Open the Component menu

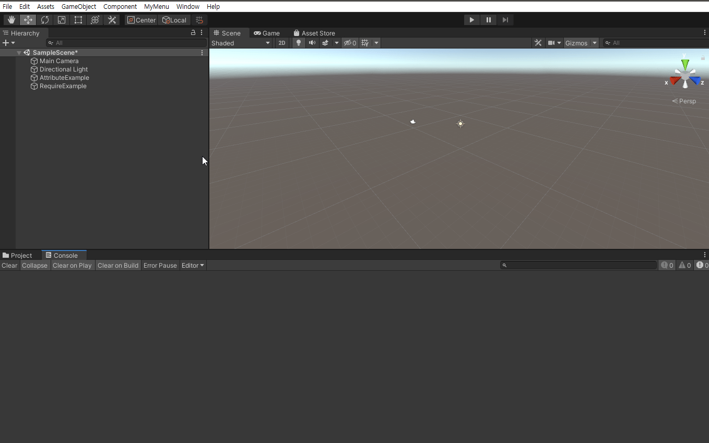tap(120, 7)
